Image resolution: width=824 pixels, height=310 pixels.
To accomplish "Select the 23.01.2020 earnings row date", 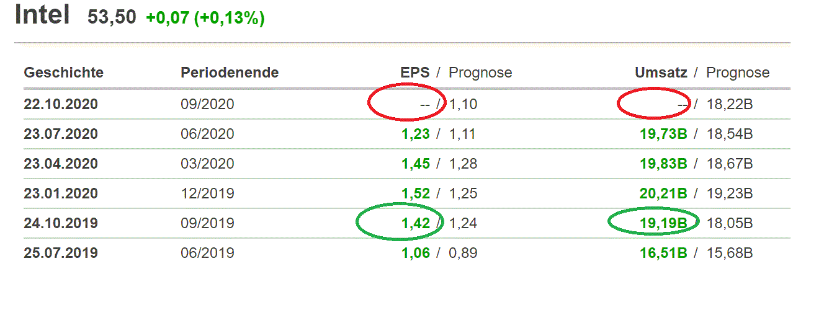I will click(61, 193).
